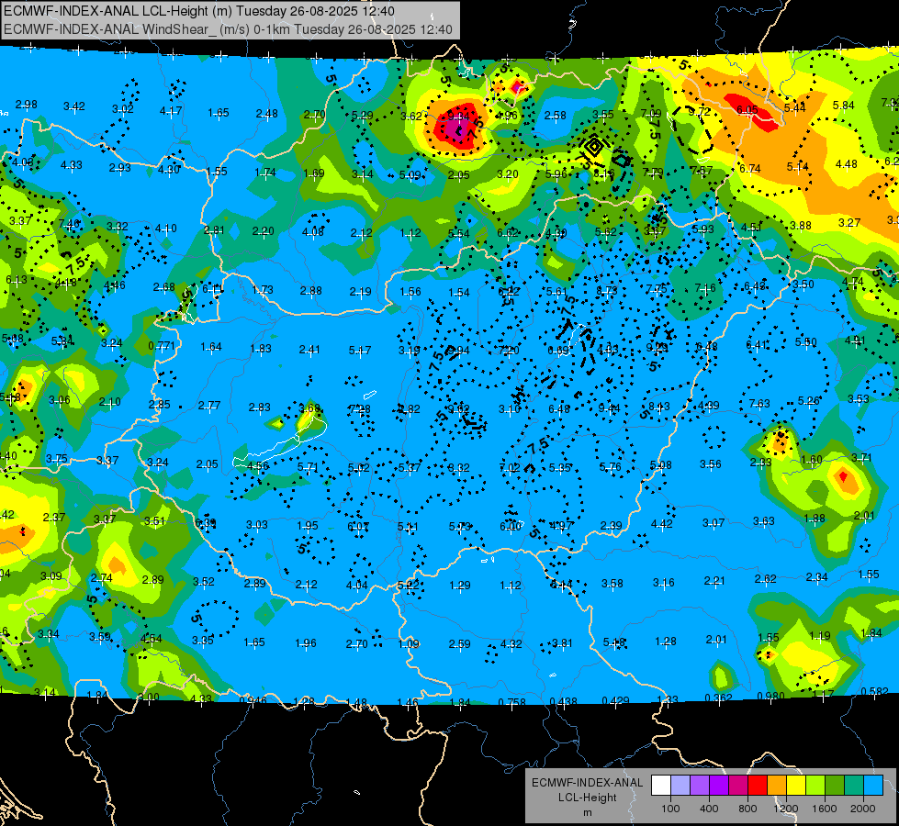
Task: Click the value 6.05 in the red area
Action: pos(747,109)
